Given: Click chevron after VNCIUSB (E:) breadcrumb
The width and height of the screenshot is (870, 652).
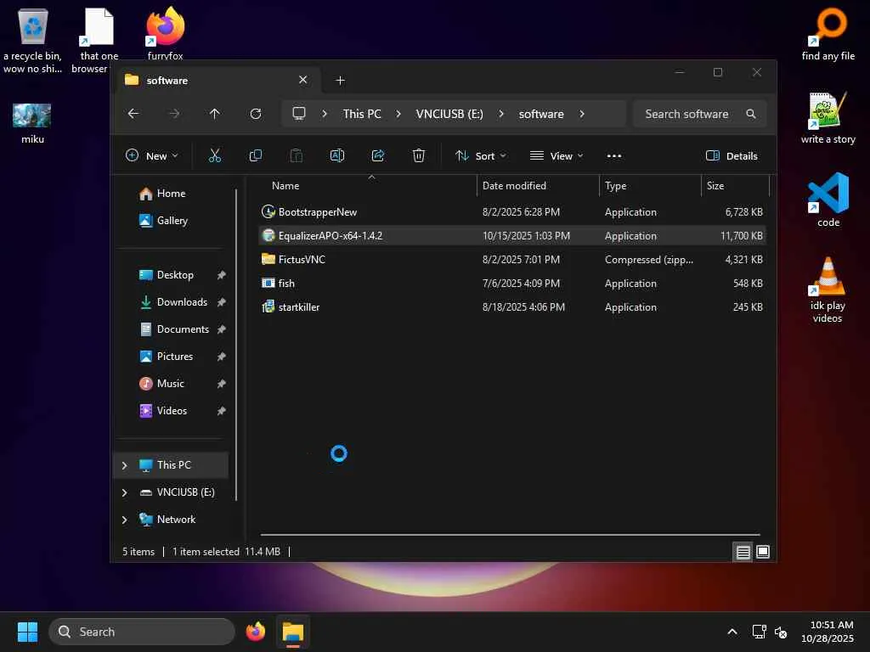Looking at the screenshot, I should [x=501, y=114].
